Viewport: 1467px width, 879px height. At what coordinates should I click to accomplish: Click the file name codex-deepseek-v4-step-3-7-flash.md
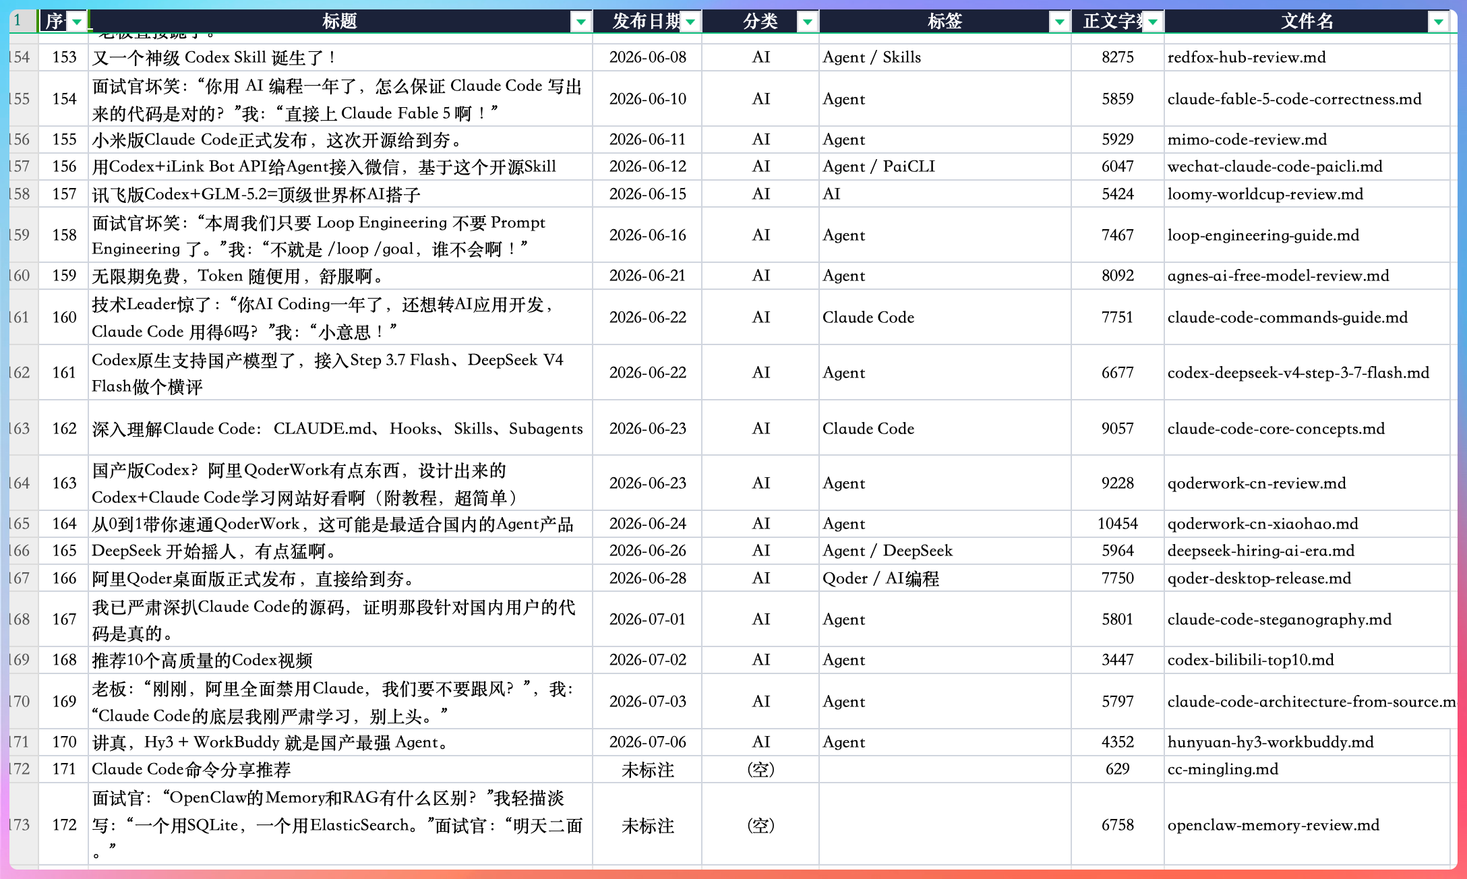1298,373
